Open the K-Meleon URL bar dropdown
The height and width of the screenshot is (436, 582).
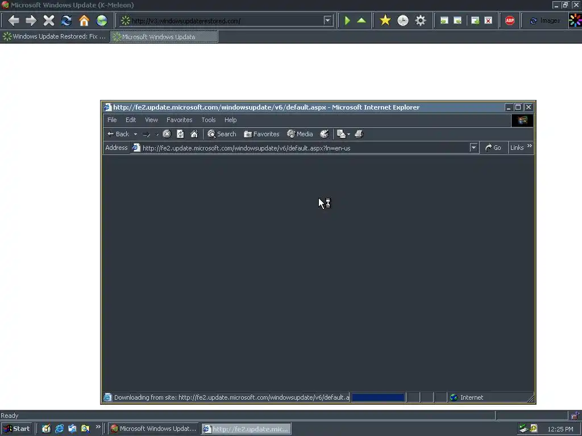(327, 20)
